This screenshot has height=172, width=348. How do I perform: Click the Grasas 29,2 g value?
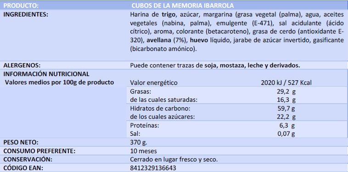286,92
